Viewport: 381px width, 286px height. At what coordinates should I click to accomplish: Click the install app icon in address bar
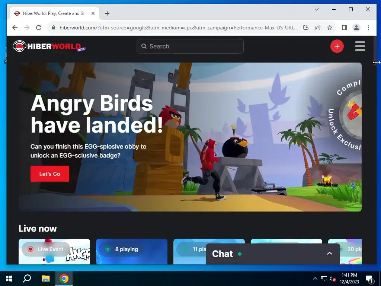[306, 28]
